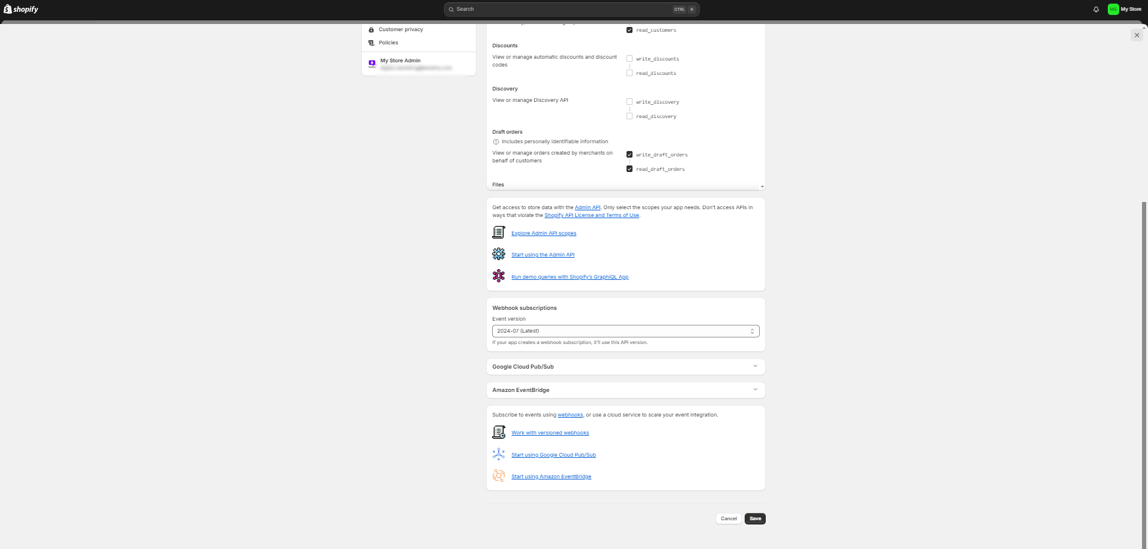Select Customer privacy in the sidebar
Image resolution: width=1148 pixels, height=549 pixels.
point(400,29)
